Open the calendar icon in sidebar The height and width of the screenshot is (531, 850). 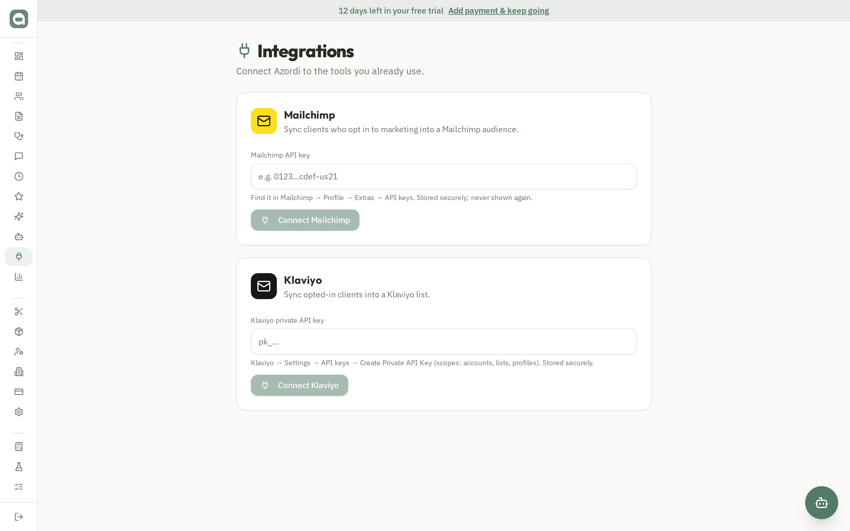point(19,76)
